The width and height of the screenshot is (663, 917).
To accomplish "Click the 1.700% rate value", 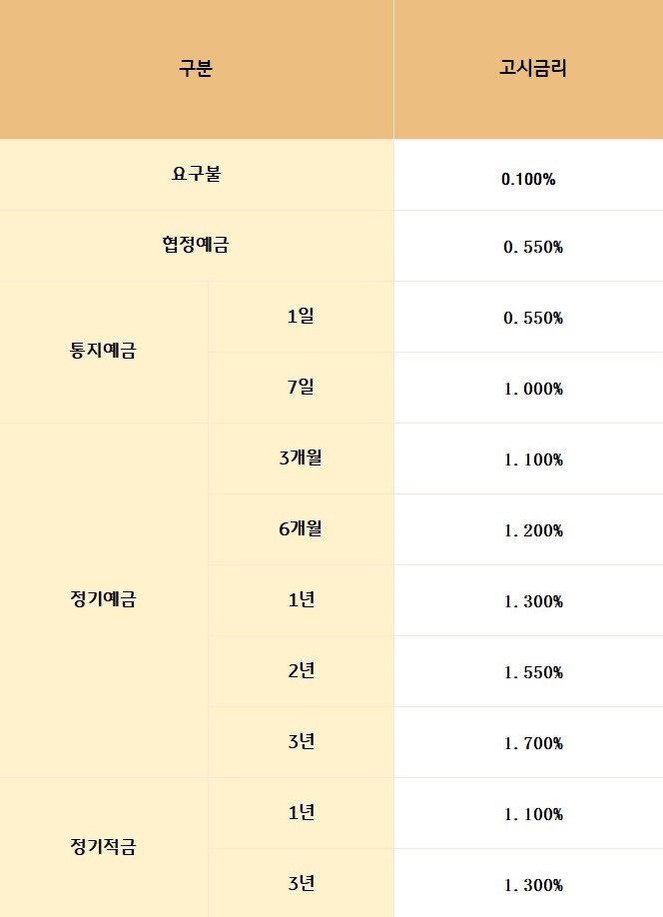I will (533, 743).
